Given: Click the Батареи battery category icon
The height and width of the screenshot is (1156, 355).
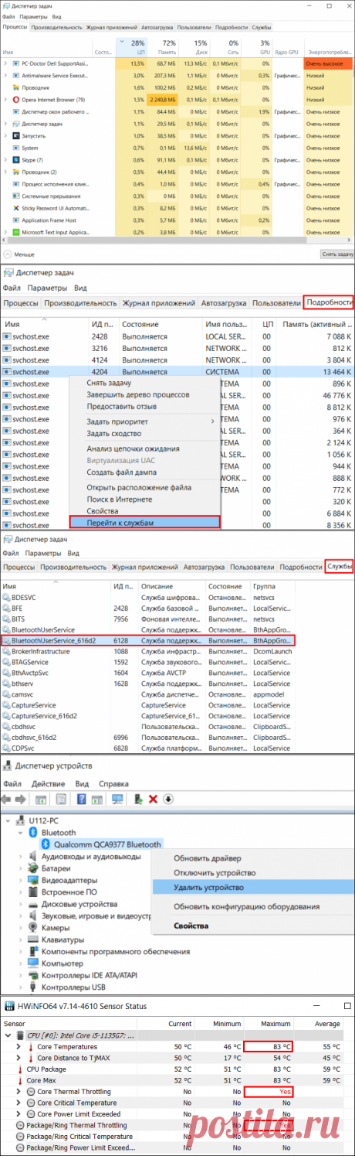Looking at the screenshot, I should click(x=33, y=868).
